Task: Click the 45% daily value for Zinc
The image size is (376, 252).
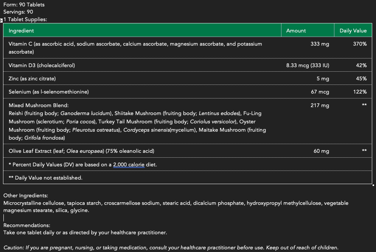Action: (361, 78)
